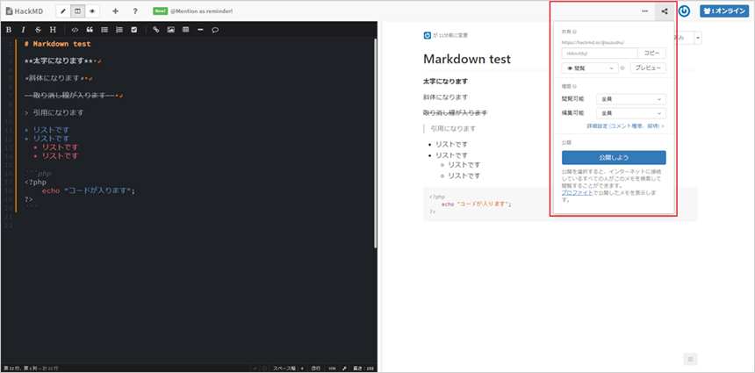Click the **太字になります** editor line
This screenshot has height=373, width=755.
point(62,61)
